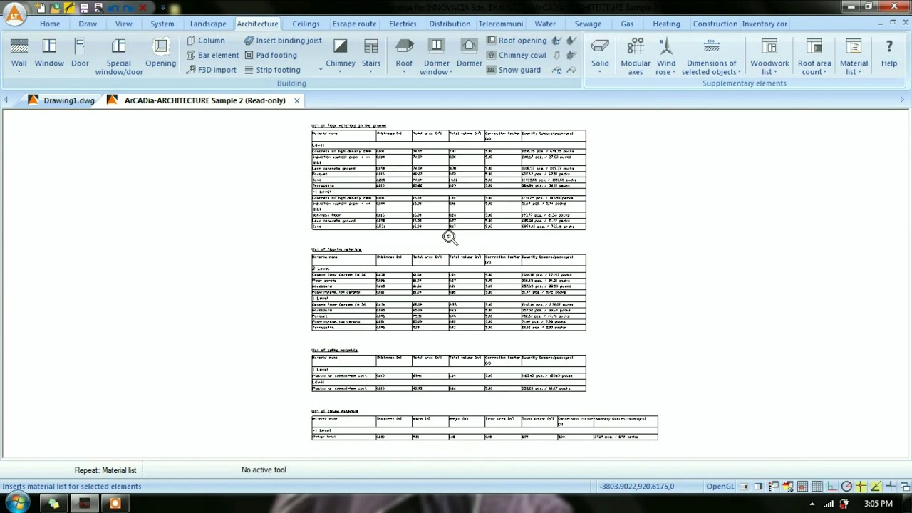Switch to the Escape route tab
This screenshot has width=912, height=513.
tap(354, 24)
